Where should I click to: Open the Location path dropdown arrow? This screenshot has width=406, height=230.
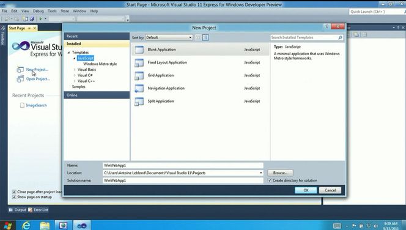(x=260, y=172)
